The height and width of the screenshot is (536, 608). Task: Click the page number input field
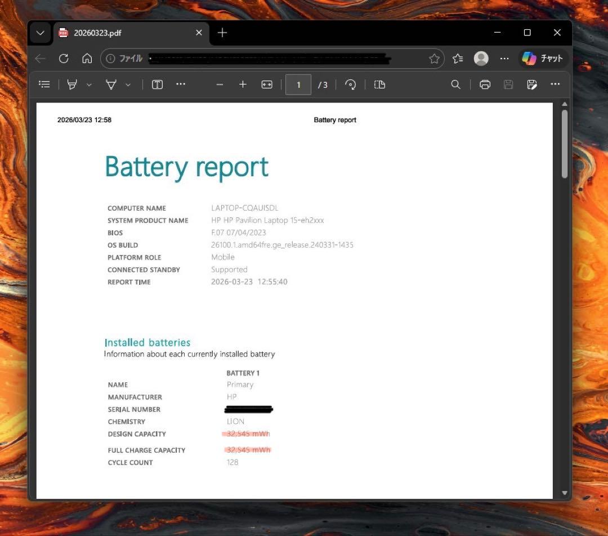298,84
